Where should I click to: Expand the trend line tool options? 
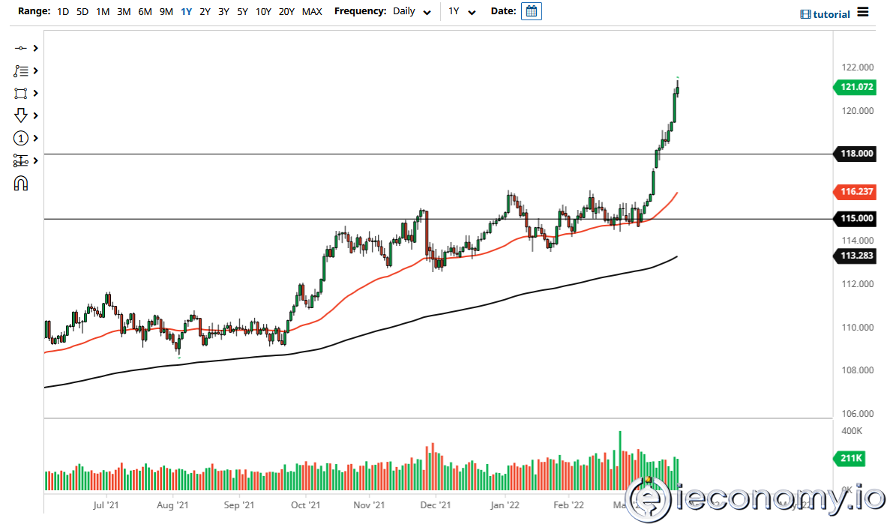(34, 47)
